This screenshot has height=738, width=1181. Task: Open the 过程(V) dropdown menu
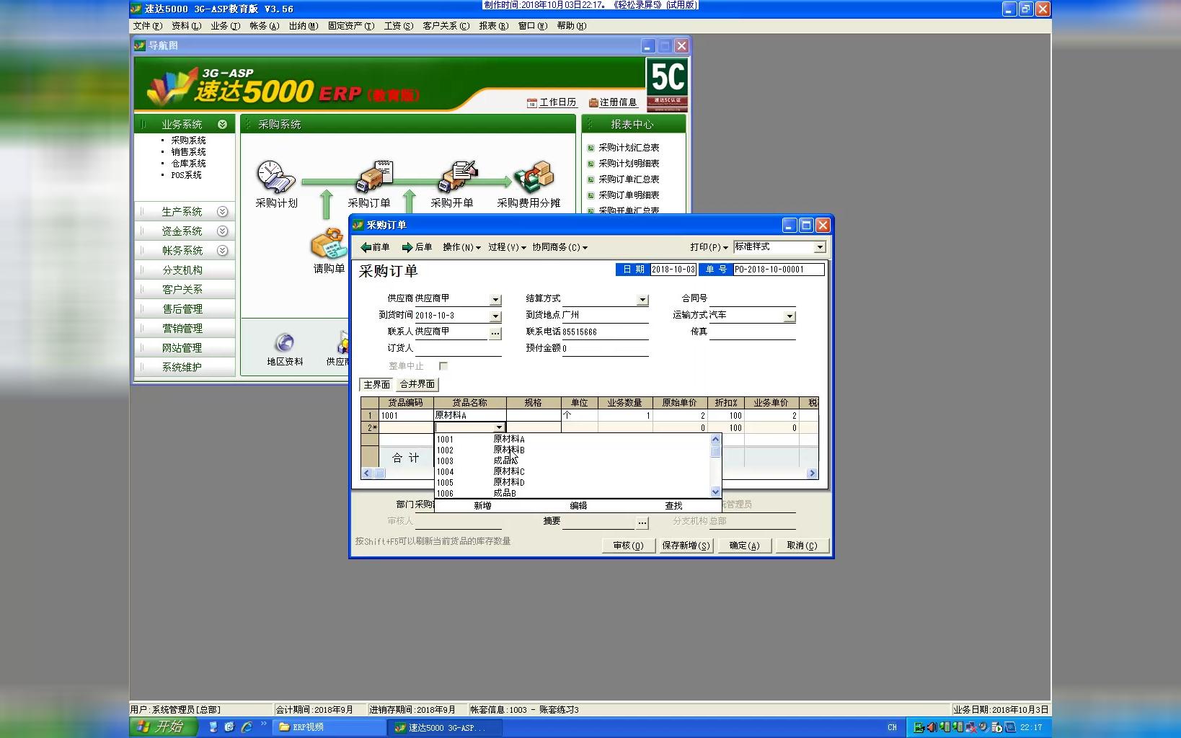(x=507, y=247)
